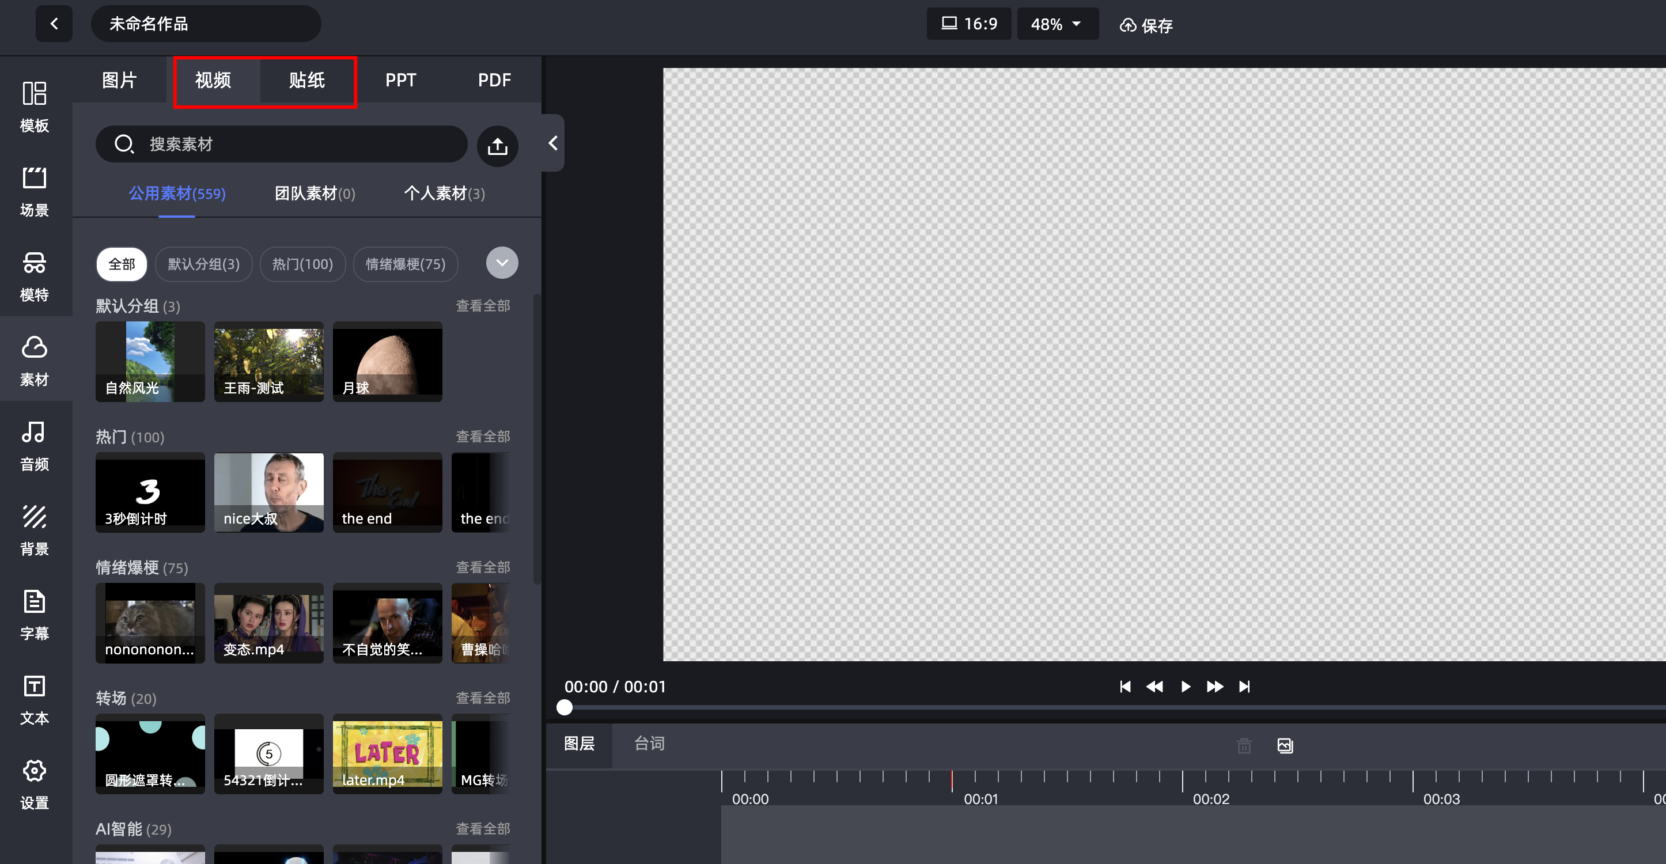This screenshot has height=864, width=1666.
Task: View all in 情绪爆梗 section
Action: [483, 567]
